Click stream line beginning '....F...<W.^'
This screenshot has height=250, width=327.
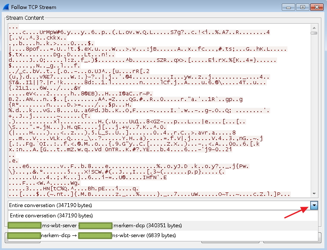click(x=44, y=183)
